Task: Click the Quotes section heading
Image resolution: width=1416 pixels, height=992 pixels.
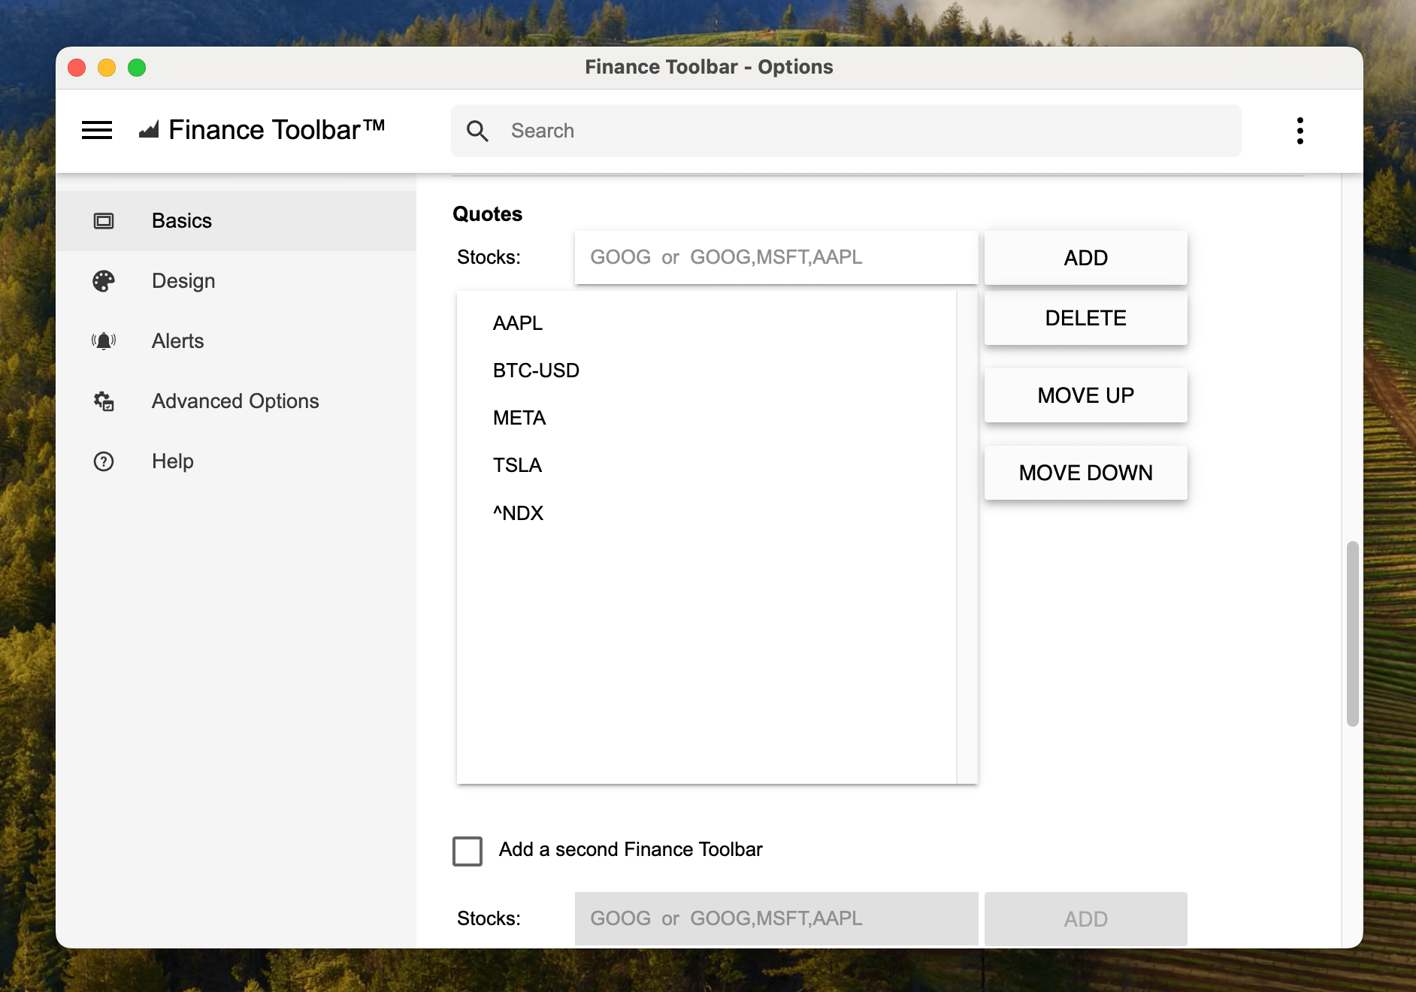Action: [487, 214]
